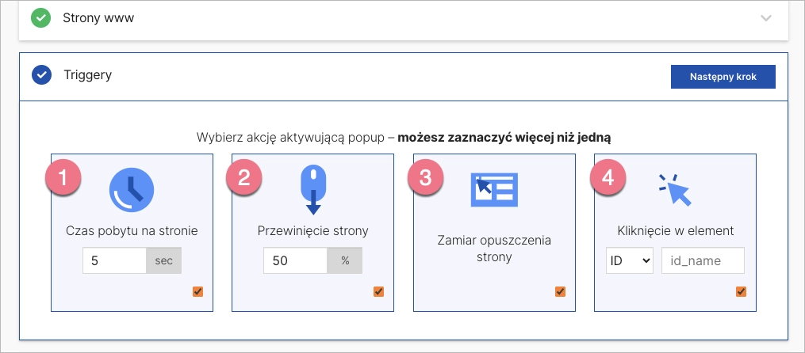This screenshot has height=353, width=805.
Task: Click the clock icon for time on page
Action: tap(132, 191)
